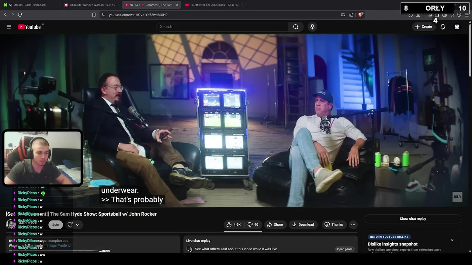Expand description with ...more
This screenshot has height=265, width=472.
tap(104, 251)
